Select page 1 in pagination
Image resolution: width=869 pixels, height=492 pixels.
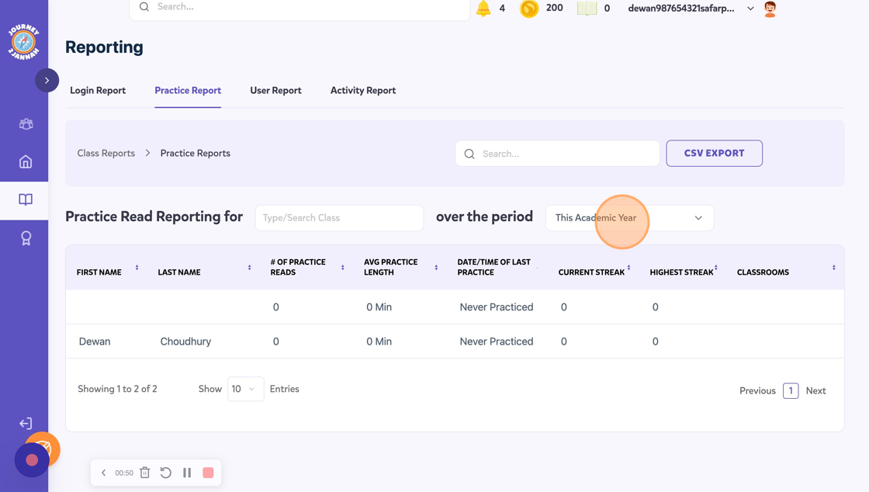[791, 390]
